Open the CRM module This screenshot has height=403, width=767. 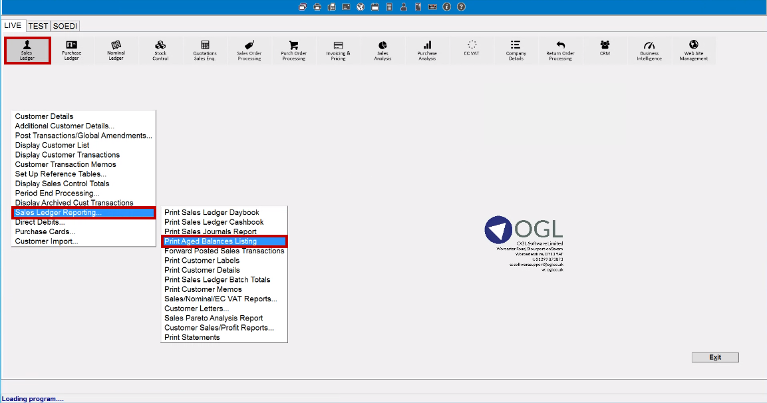605,51
